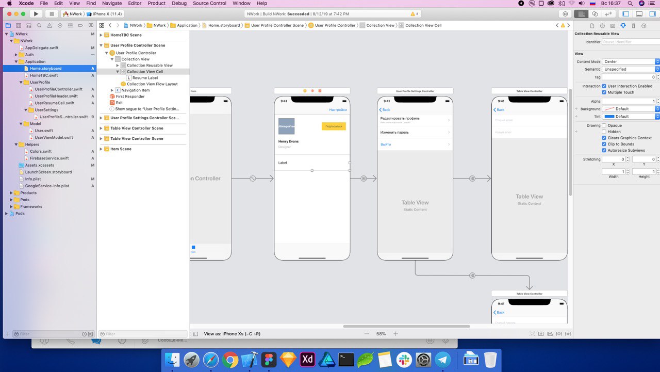
Task: Open the Project navigator folder icon
Action: point(8,25)
